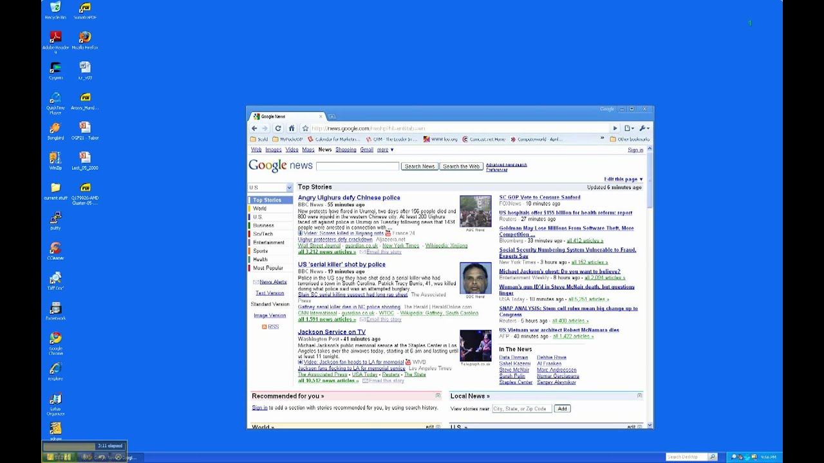
Task: Open the Songbird desktop shortcut
Action: click(55, 131)
